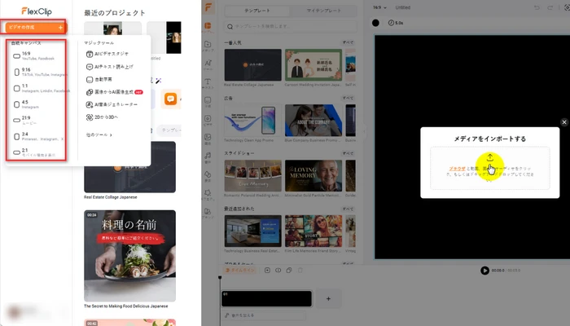Click the upload icon in import dialog

click(x=490, y=158)
